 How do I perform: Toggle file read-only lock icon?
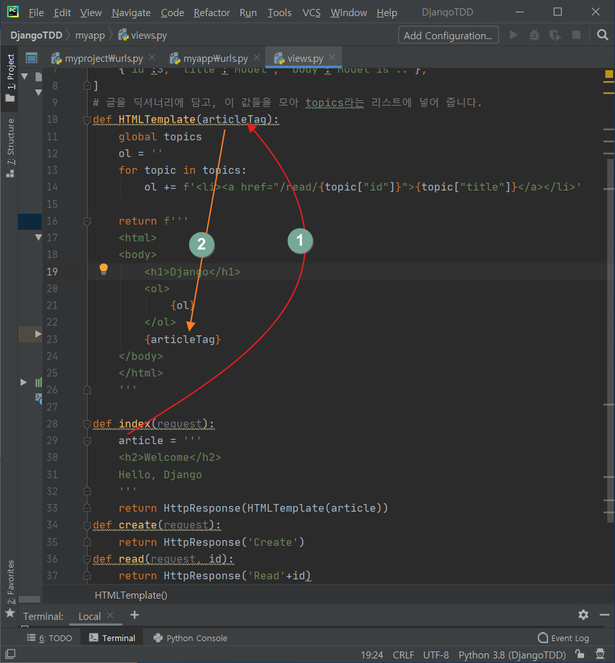[580, 654]
